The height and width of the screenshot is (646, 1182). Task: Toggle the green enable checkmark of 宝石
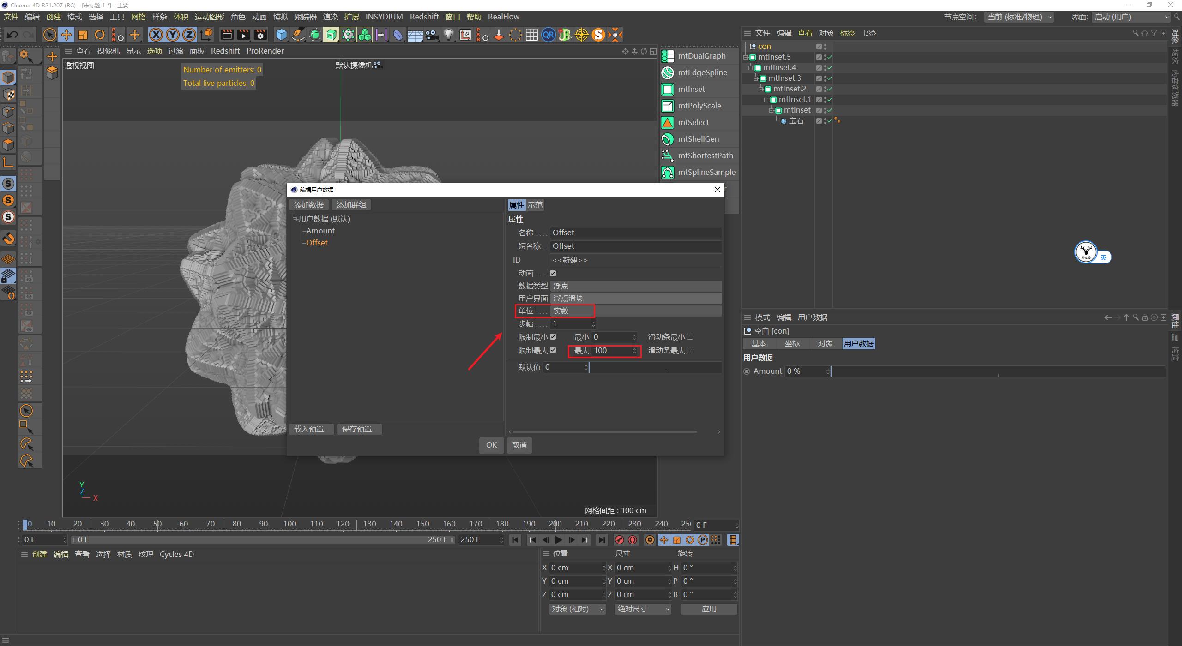click(830, 121)
